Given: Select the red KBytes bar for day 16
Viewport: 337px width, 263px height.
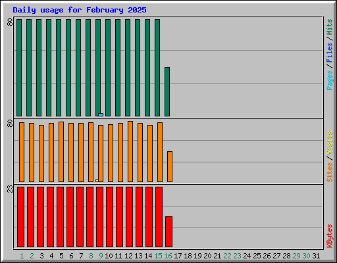Looking at the screenshot, I should tap(168, 231).
